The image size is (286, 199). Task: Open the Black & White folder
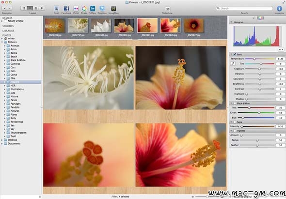[x=18, y=60]
